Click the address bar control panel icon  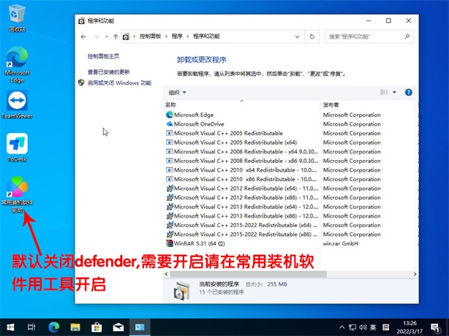(x=126, y=37)
